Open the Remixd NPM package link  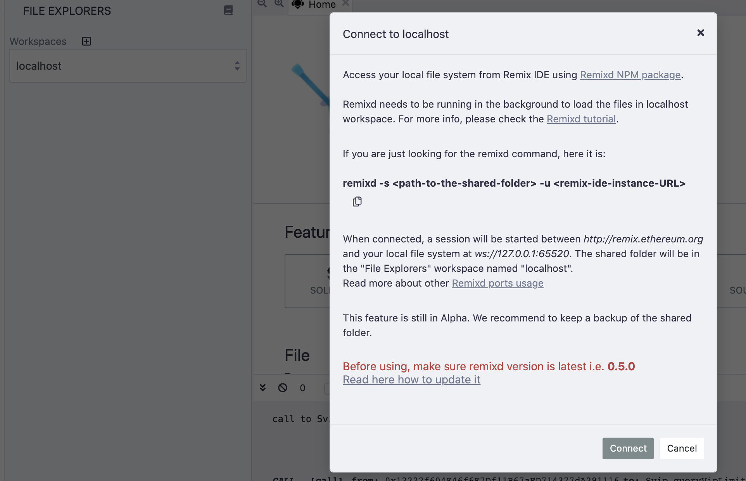pyautogui.click(x=630, y=75)
